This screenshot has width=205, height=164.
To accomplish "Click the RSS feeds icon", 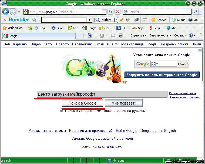I will coord(102,35).
